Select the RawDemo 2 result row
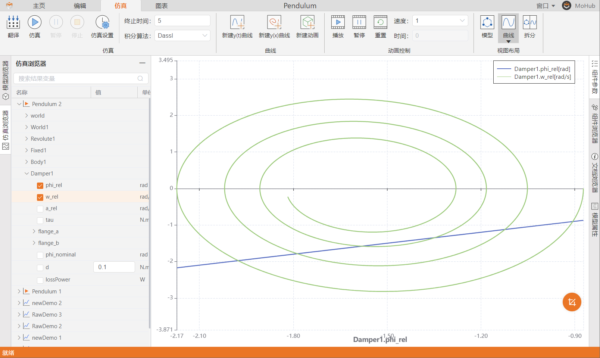Screen dimensions: 600x358 pyautogui.click(x=81, y=326)
